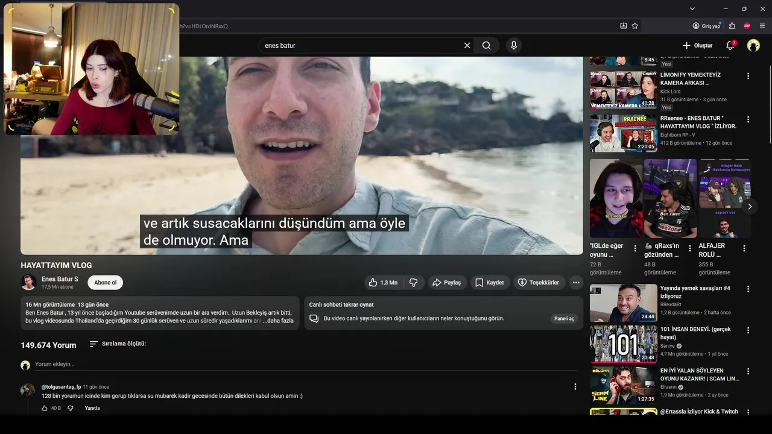Click the search magnifier button

point(487,45)
